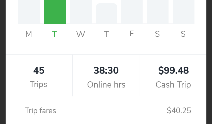Screen dimensions: 212x124
Task: Click the Saturday S label next to F
Action: pyautogui.click(x=157, y=34)
